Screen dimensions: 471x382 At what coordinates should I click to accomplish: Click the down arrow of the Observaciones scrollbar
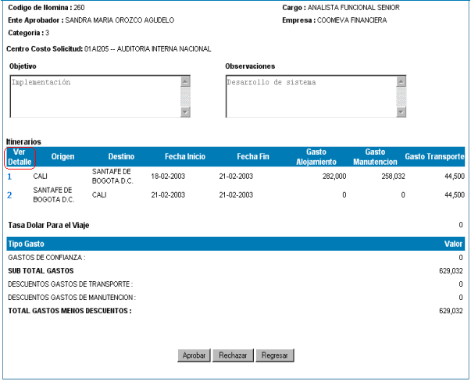tap(402, 112)
